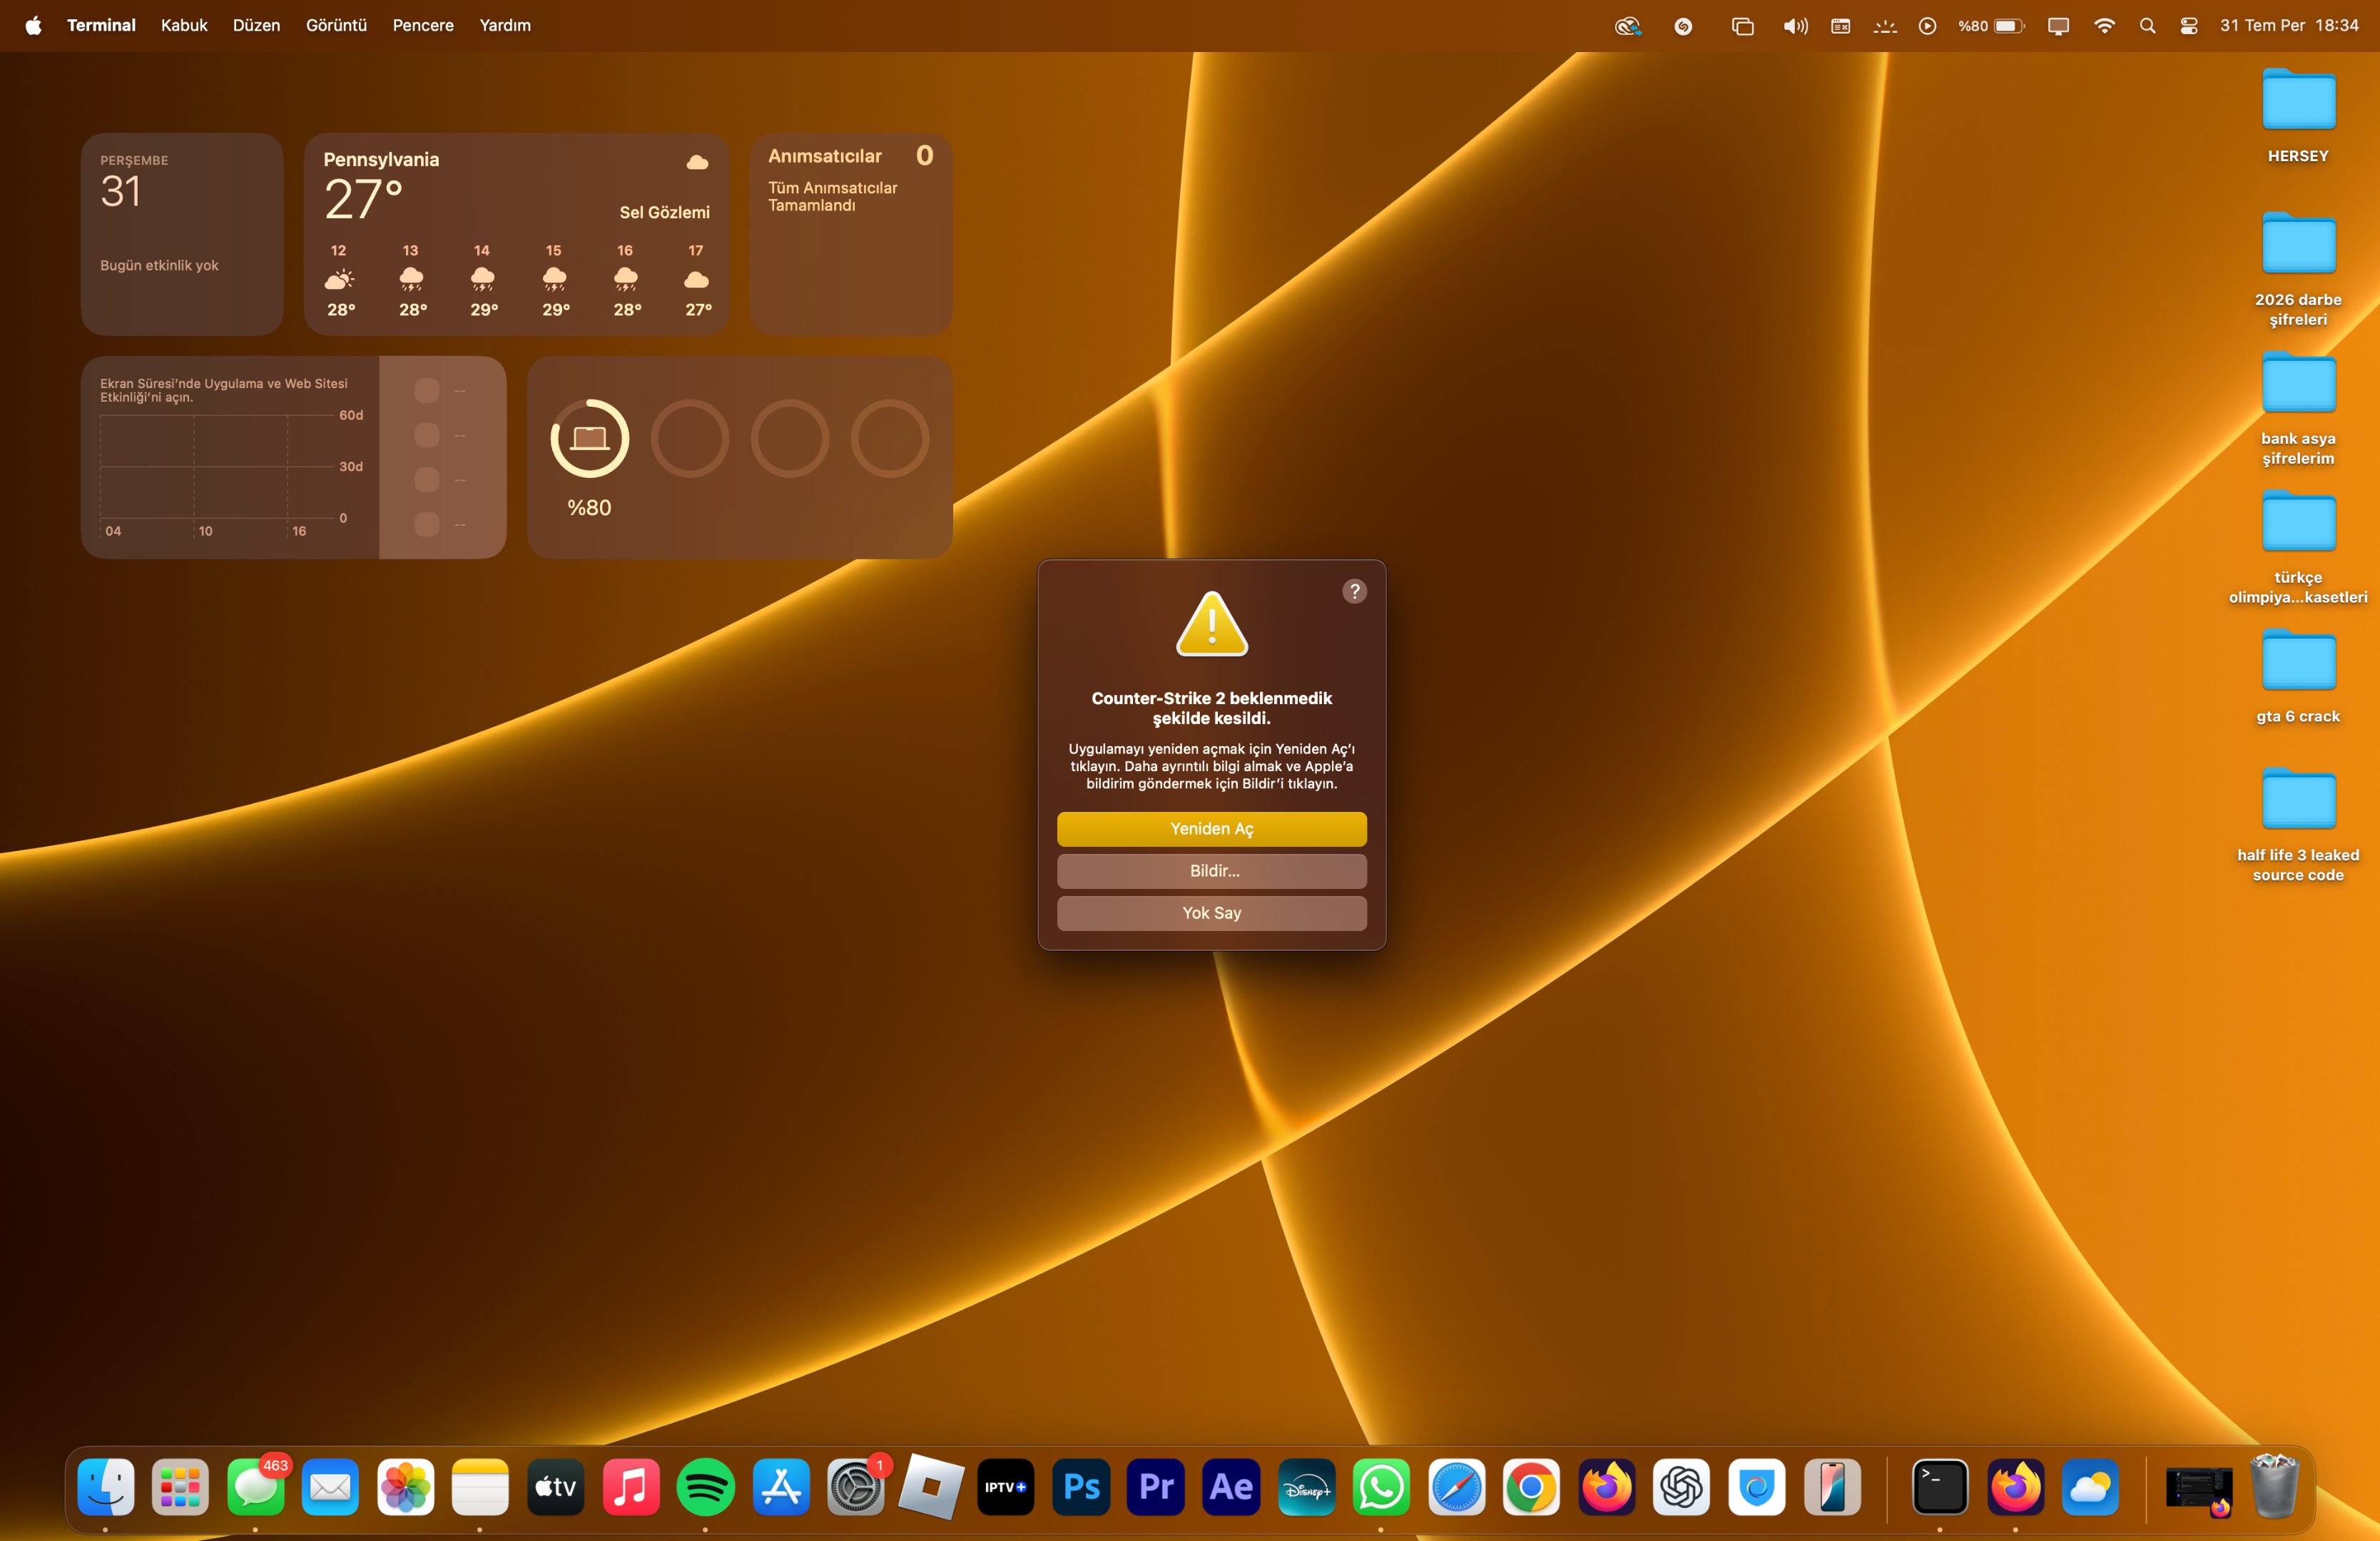Open the Düzen menu
Image resolution: width=2380 pixels, height=1541 pixels.
click(256, 25)
